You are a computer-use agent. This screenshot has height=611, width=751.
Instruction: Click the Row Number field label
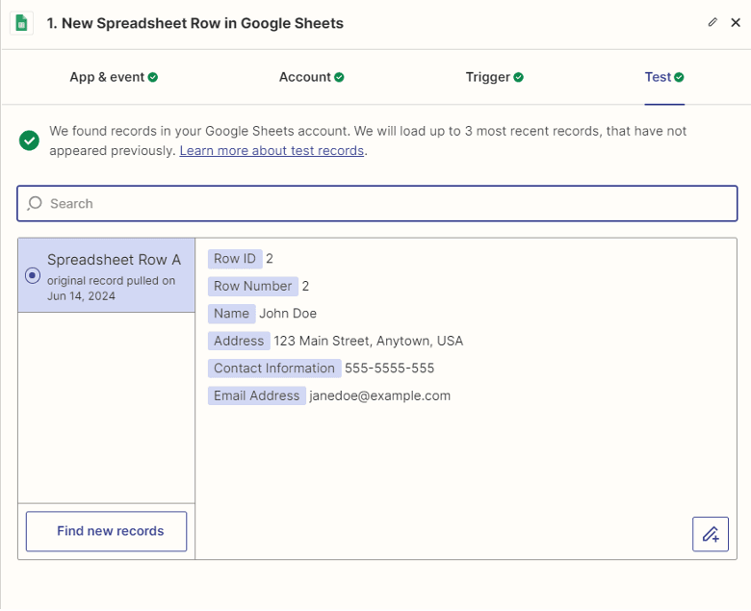click(252, 286)
